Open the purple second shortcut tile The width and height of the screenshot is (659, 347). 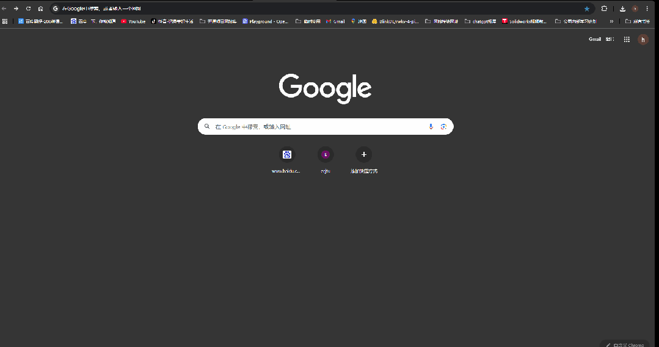(326, 160)
